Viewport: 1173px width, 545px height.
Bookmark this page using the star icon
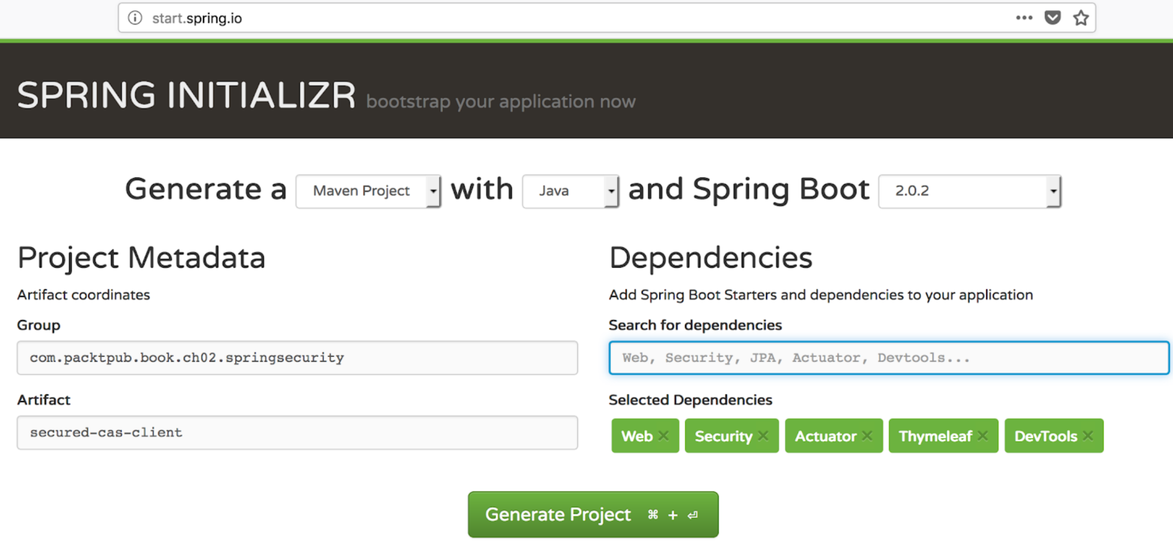[1080, 17]
